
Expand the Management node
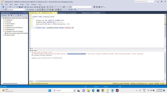point(4,29)
